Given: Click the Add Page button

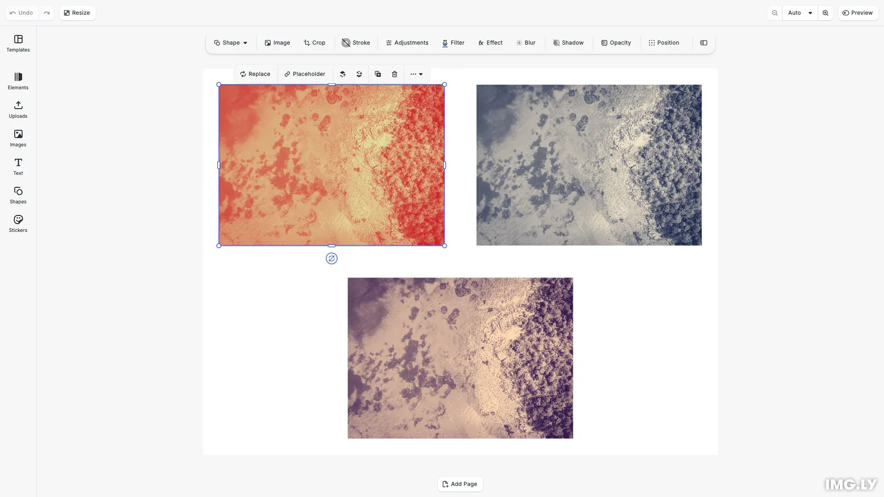Looking at the screenshot, I should pyautogui.click(x=460, y=484).
